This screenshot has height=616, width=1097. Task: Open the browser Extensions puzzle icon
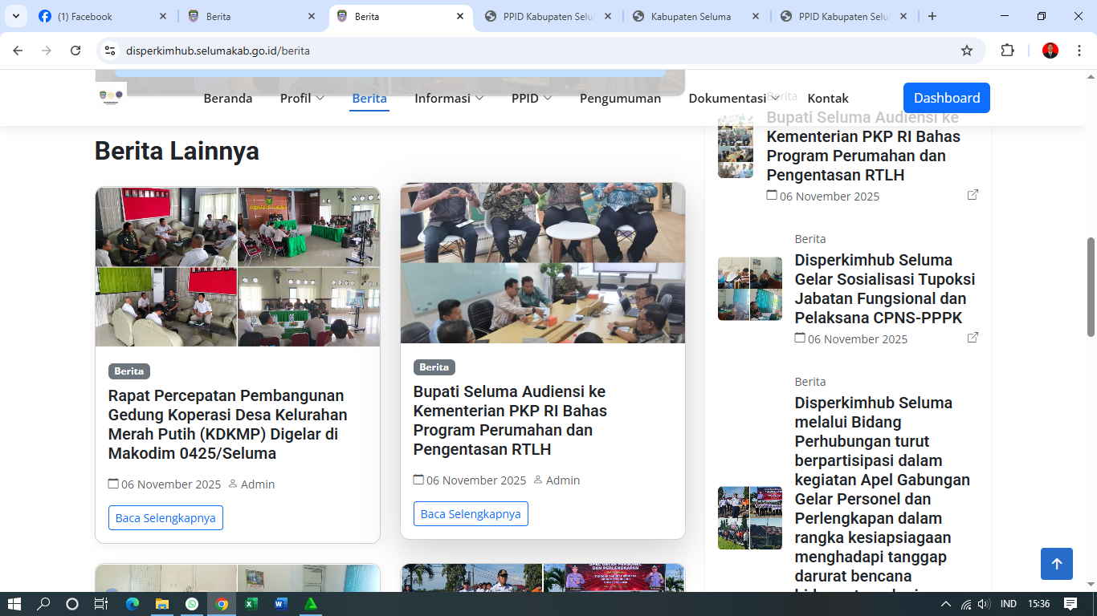[x=1007, y=51]
